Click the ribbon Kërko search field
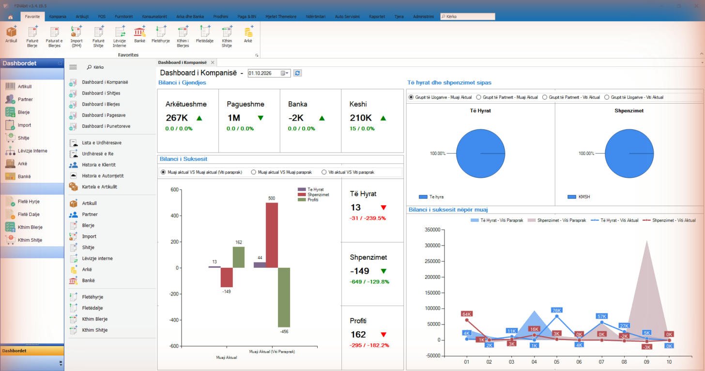Screen dimensions: 705x371 click(x=468, y=16)
